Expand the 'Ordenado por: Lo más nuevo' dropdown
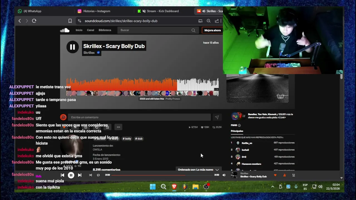The image size is (356, 200). [x=198, y=170]
